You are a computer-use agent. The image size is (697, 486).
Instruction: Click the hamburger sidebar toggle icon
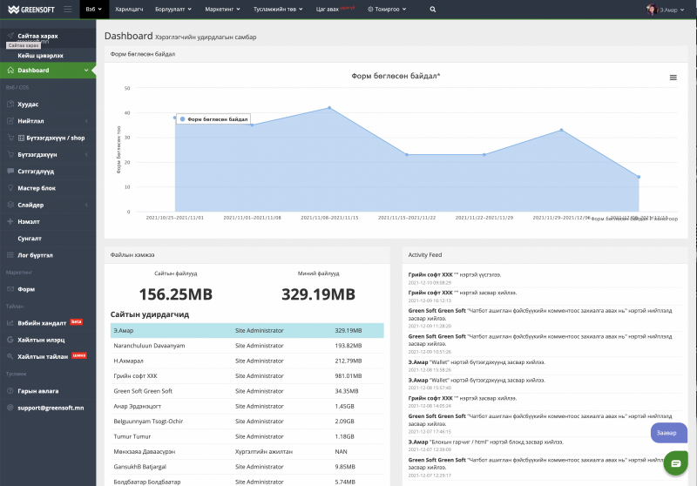(68, 9)
